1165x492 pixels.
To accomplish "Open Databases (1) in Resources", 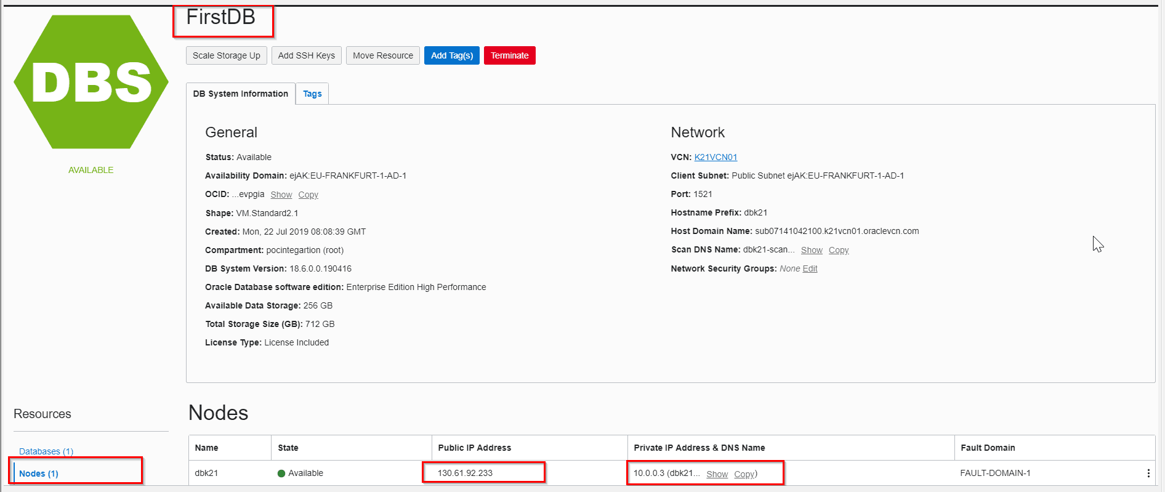I will tap(46, 451).
